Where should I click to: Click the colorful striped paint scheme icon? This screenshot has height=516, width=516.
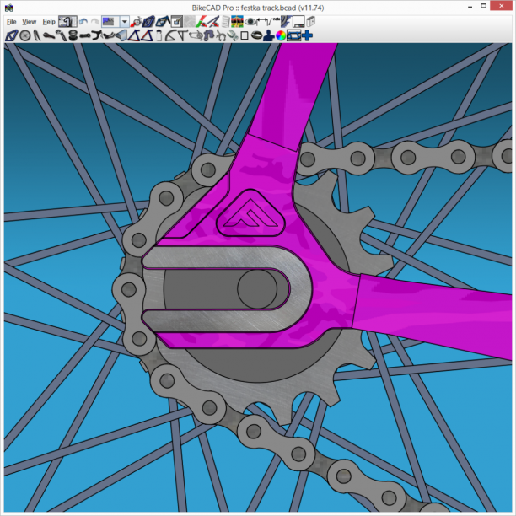pos(237,22)
